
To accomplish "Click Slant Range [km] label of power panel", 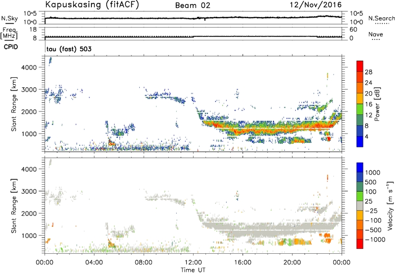I will [x=14, y=104].
